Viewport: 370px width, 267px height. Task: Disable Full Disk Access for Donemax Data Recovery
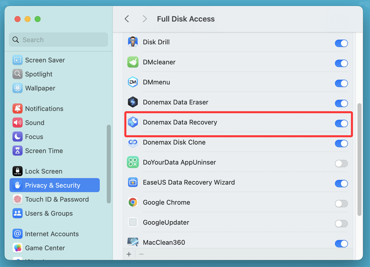[341, 123]
